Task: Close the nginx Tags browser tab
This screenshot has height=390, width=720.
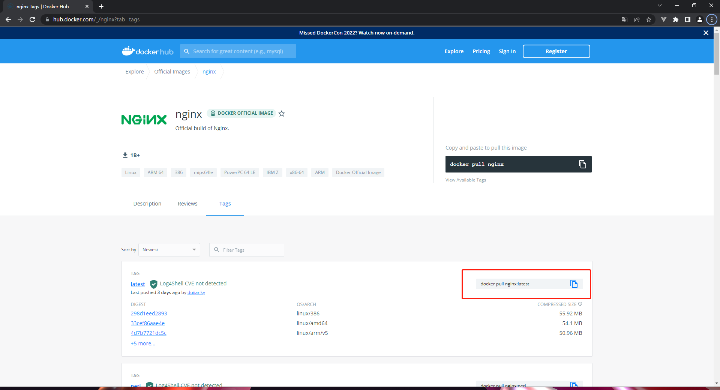Action: pyautogui.click(x=87, y=6)
